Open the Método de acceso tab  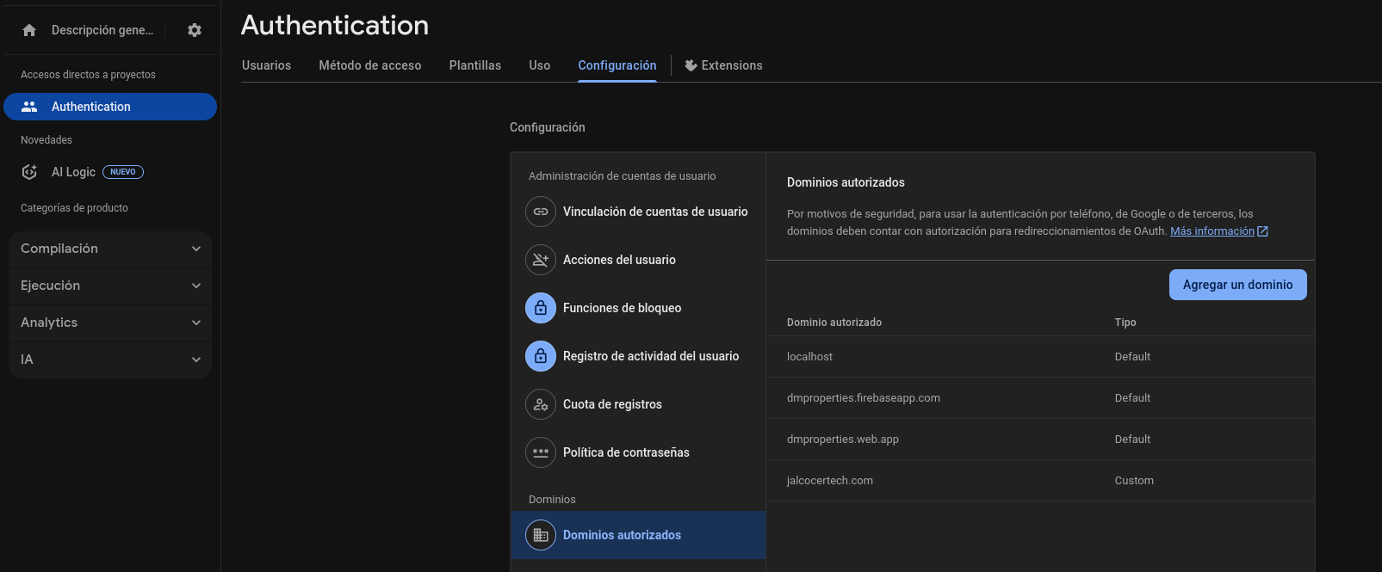369,65
